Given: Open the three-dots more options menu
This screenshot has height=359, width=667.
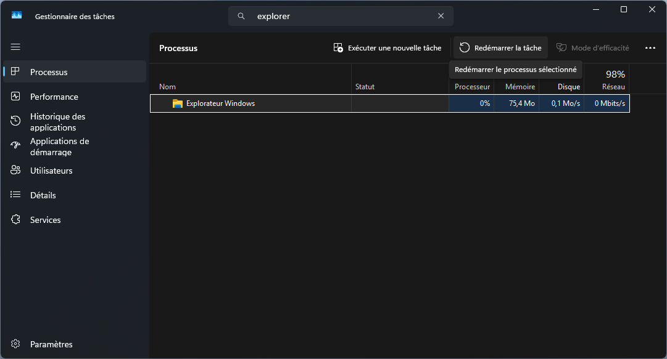Looking at the screenshot, I should 650,48.
